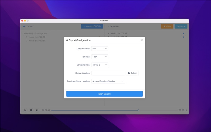The image size is (211, 132).
Task: Skip to the previous track
Action: (x=25, y=110)
